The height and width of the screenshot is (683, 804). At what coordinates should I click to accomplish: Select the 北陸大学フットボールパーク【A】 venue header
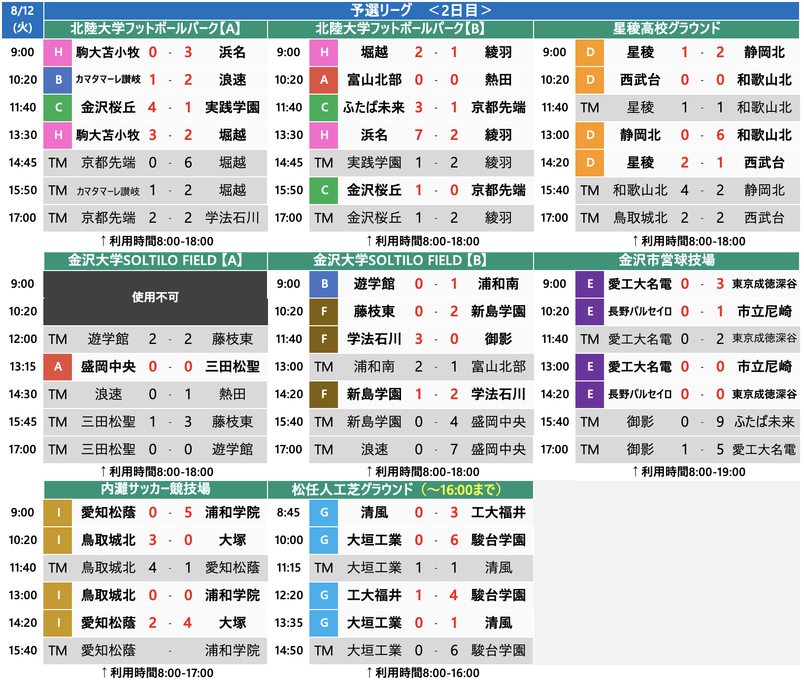(x=155, y=29)
